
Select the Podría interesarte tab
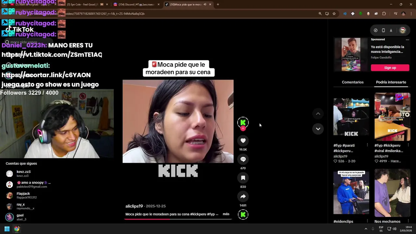pyautogui.click(x=391, y=82)
